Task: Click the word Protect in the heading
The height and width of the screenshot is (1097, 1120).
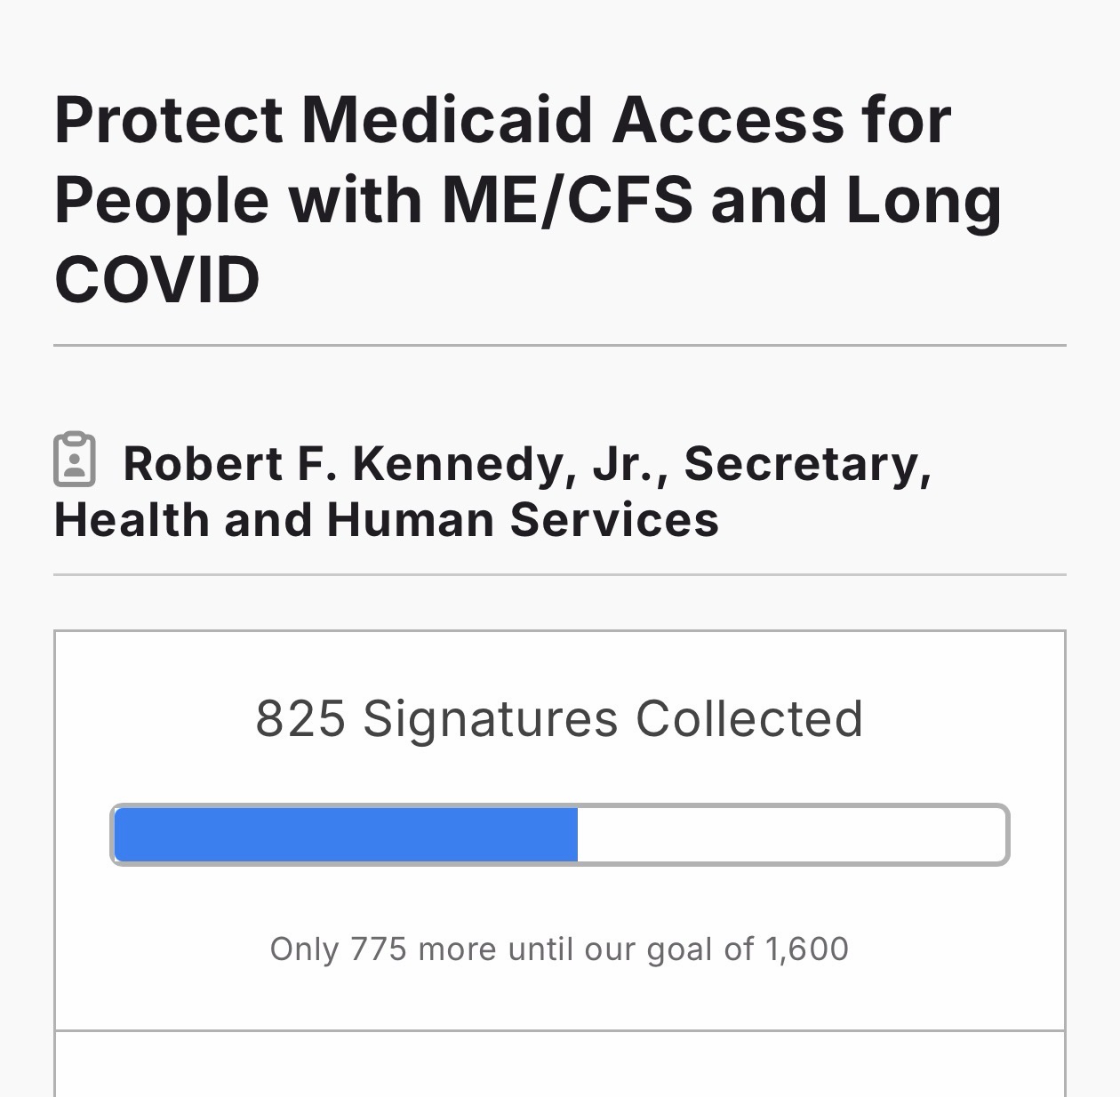Action: click(169, 119)
